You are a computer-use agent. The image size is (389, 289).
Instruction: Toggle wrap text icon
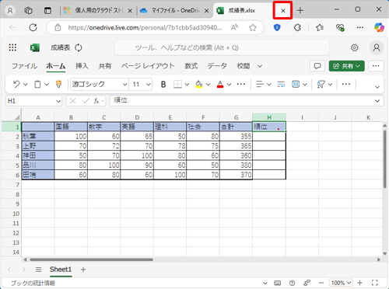pyautogui.click(x=281, y=84)
